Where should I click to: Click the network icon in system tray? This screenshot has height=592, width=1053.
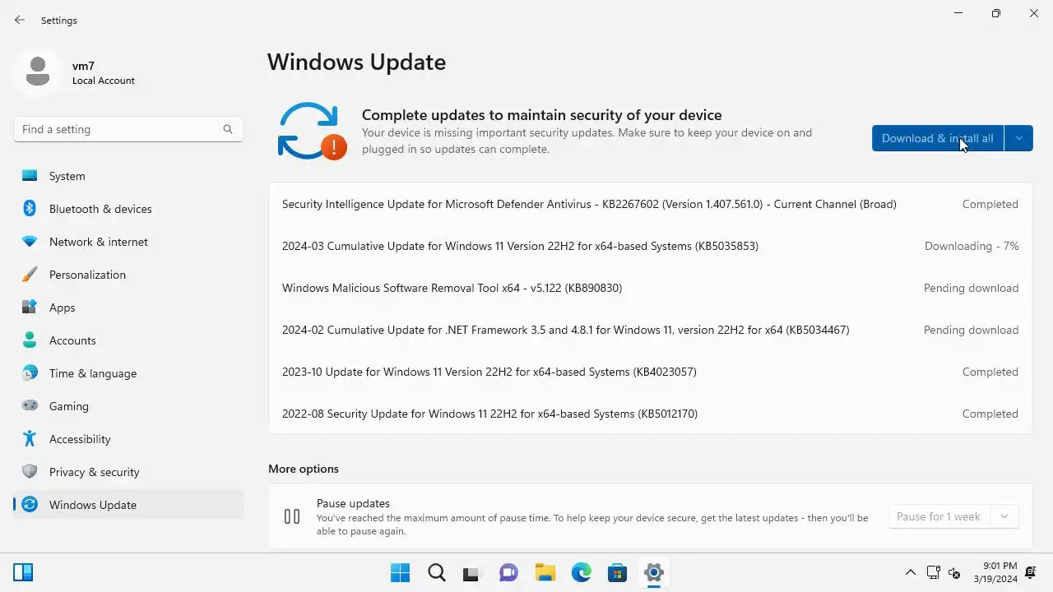pos(934,573)
